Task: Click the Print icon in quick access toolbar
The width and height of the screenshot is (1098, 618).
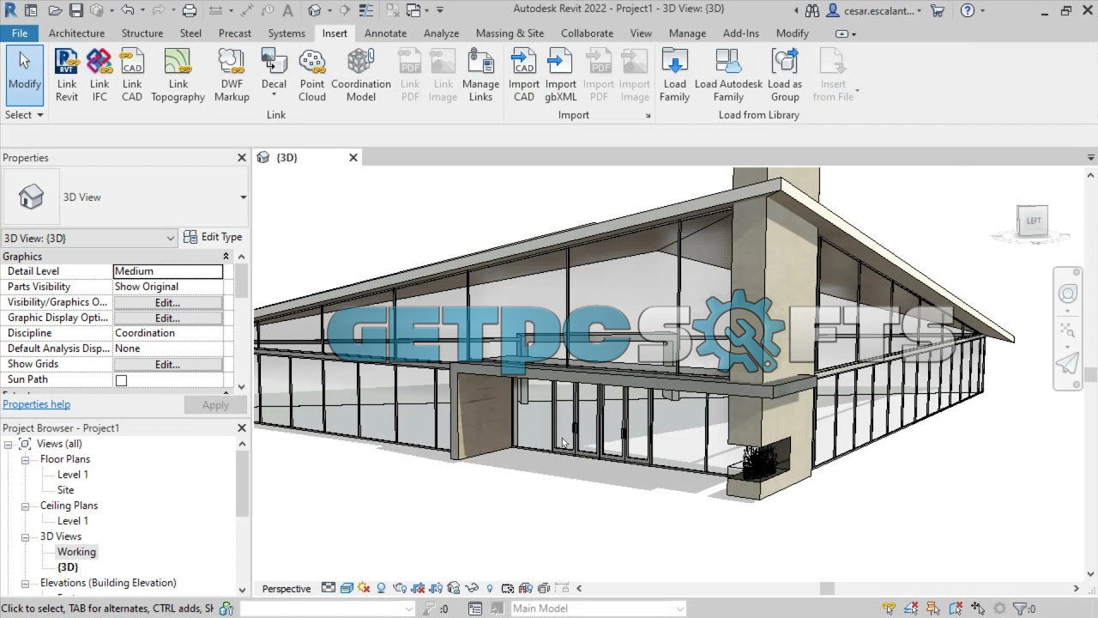Action: click(190, 10)
